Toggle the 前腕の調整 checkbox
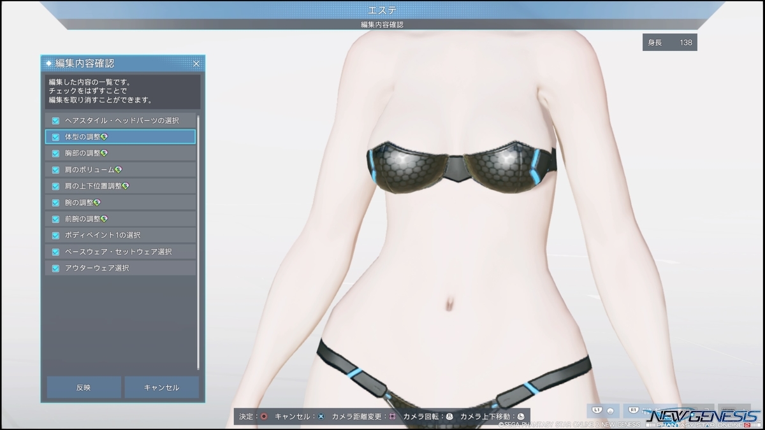Viewport: 765px width, 430px height. (x=56, y=219)
